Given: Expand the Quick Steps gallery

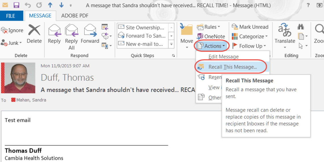Looking at the screenshot, I should pos(171,44).
